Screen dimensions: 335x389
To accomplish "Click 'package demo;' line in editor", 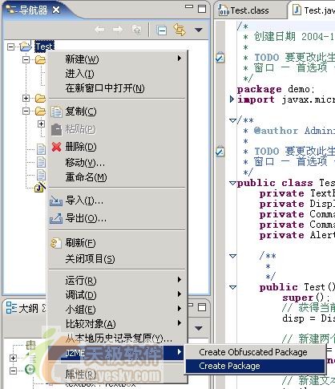I will coord(276,89).
